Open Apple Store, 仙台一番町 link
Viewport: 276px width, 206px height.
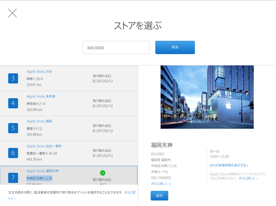point(44,146)
